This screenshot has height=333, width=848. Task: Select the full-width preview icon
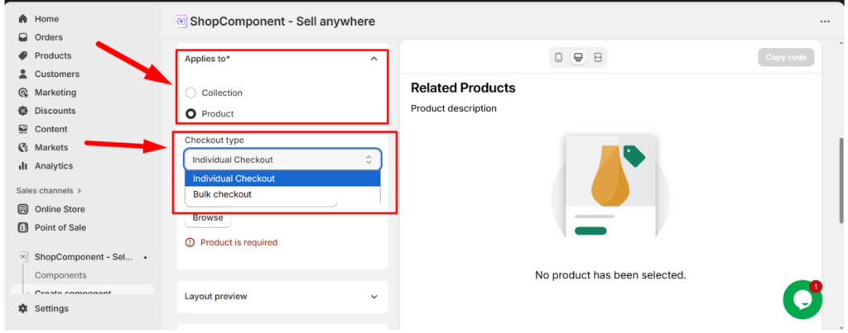[x=598, y=57]
